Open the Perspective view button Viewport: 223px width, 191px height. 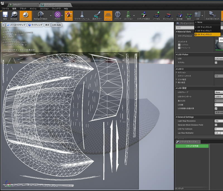[16, 25]
